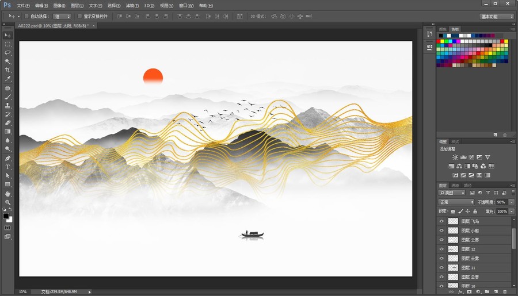
Task: Add a layer mask
Action: tap(469, 292)
